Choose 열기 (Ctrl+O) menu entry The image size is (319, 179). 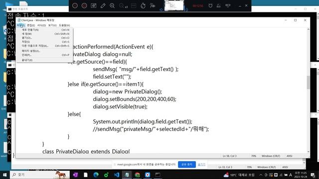(x=45, y=38)
